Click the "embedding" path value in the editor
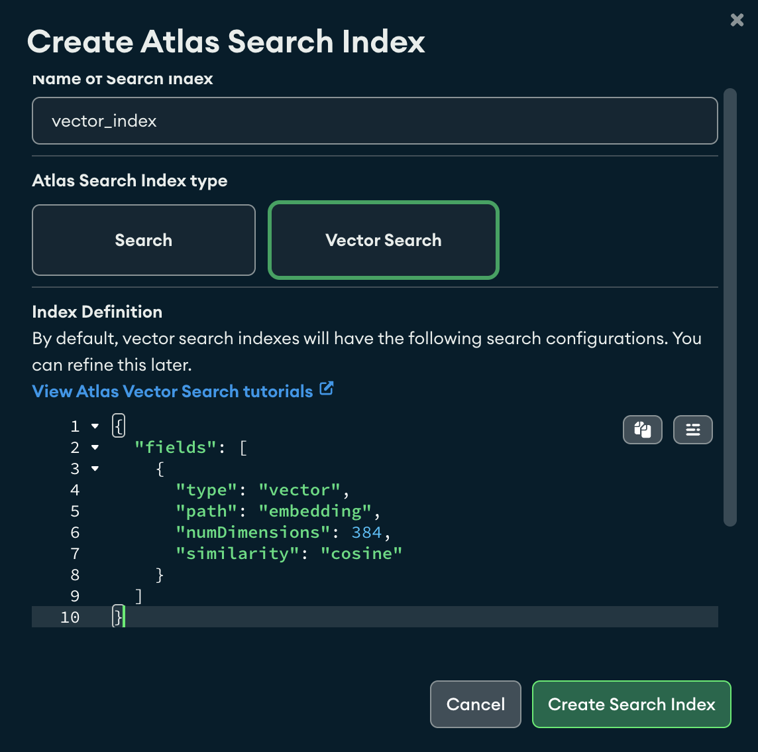The width and height of the screenshot is (758, 752). click(315, 511)
